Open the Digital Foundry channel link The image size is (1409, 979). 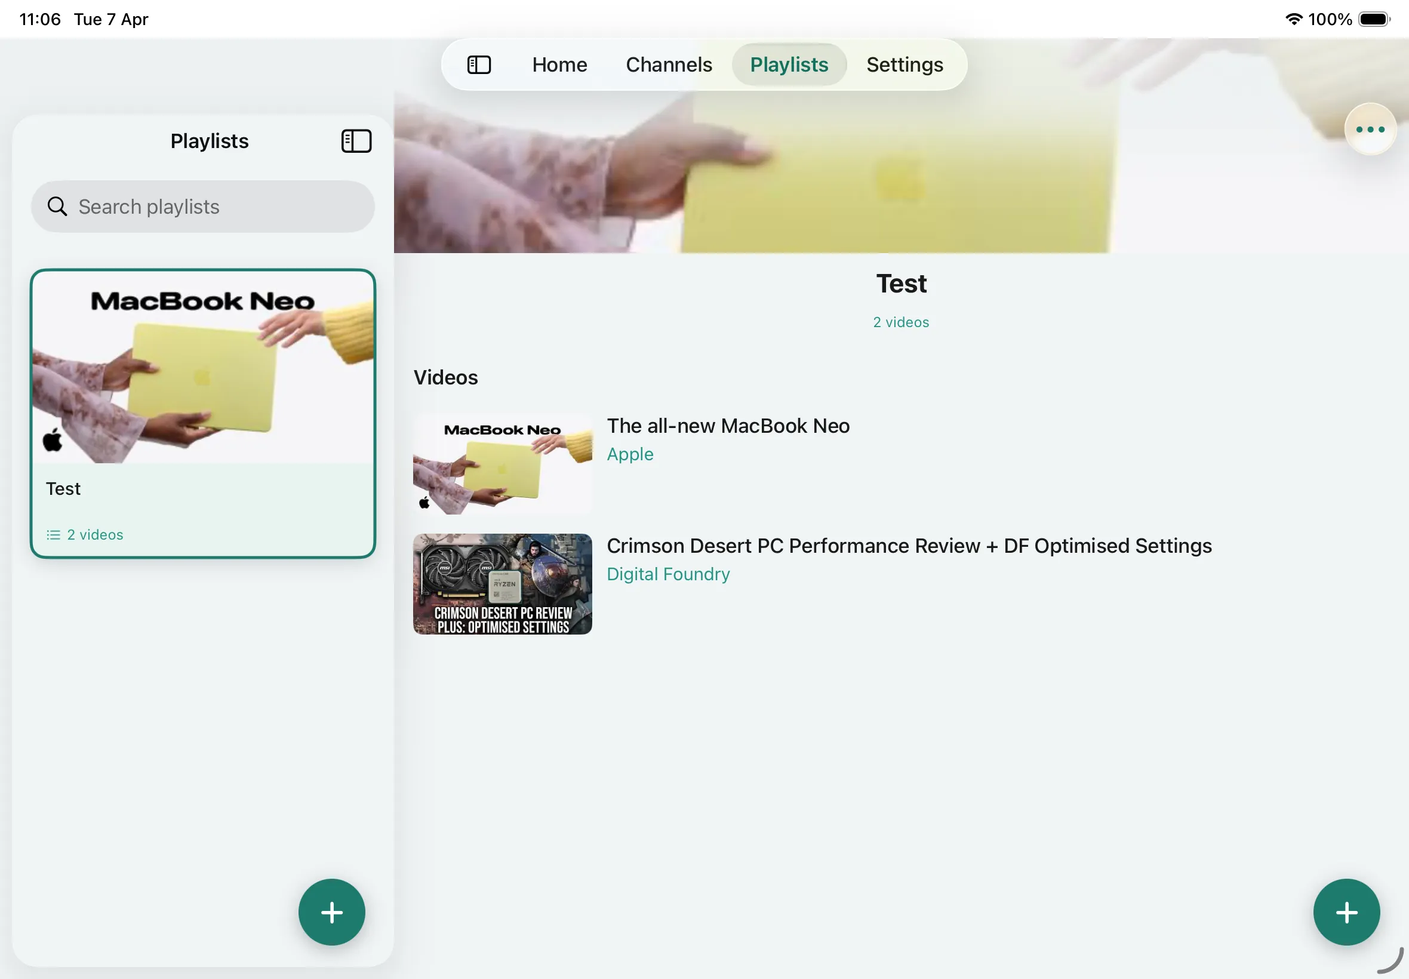[668, 574]
